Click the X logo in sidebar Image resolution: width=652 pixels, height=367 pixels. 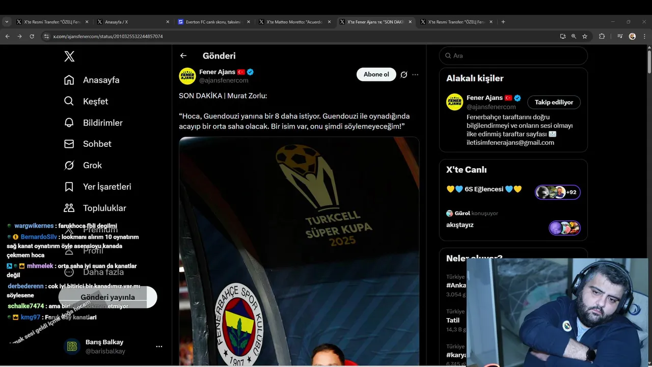(69, 56)
